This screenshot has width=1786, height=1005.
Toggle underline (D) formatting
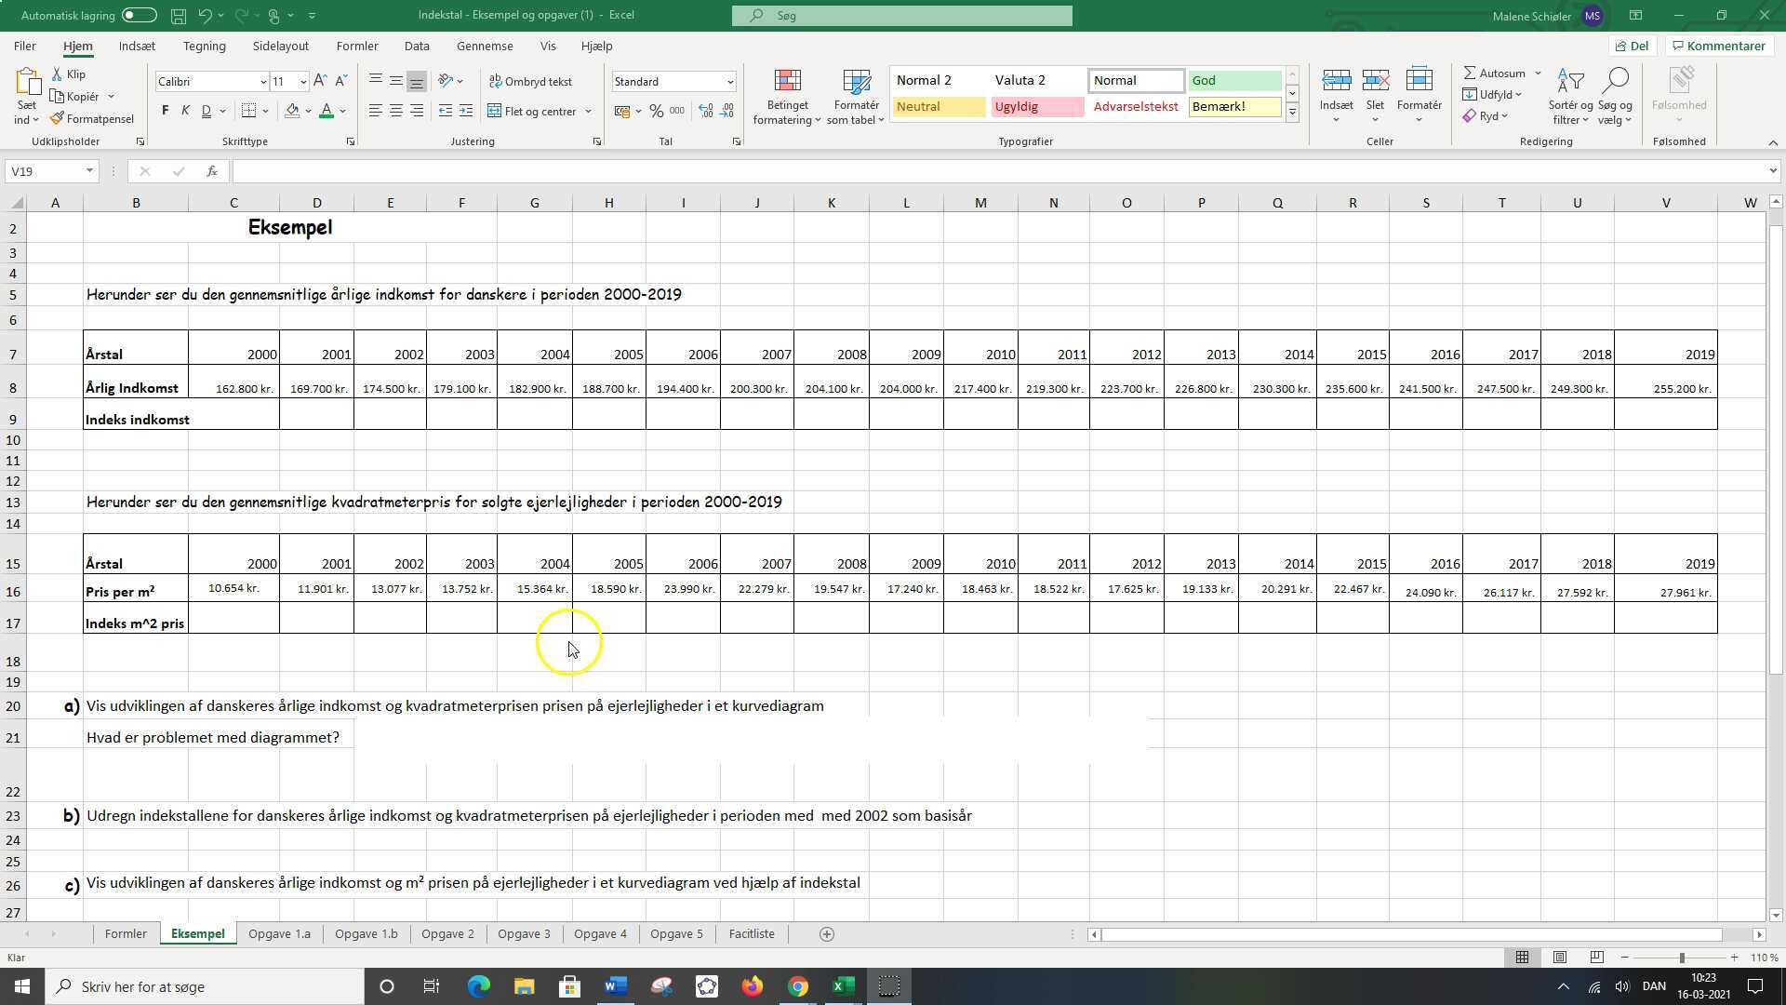[x=207, y=111]
